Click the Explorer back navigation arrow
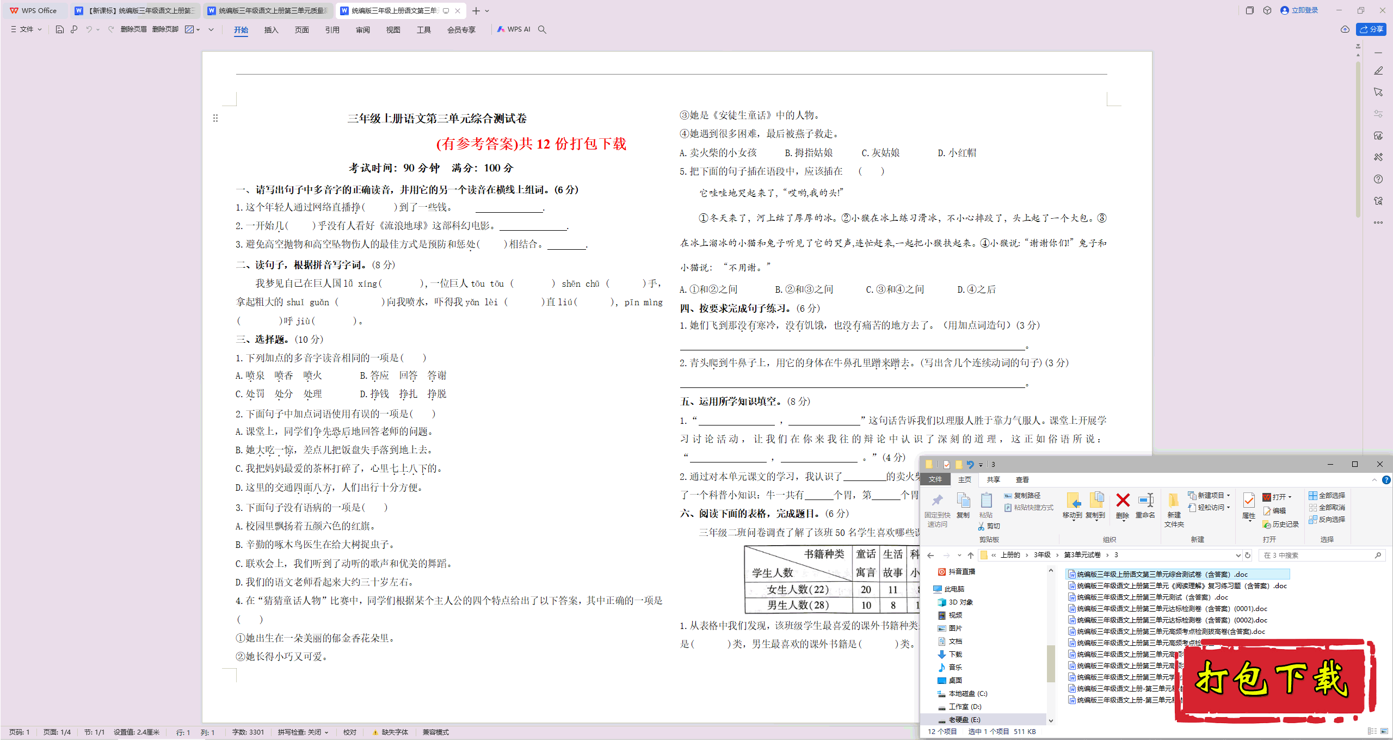1393x740 pixels. (x=930, y=556)
